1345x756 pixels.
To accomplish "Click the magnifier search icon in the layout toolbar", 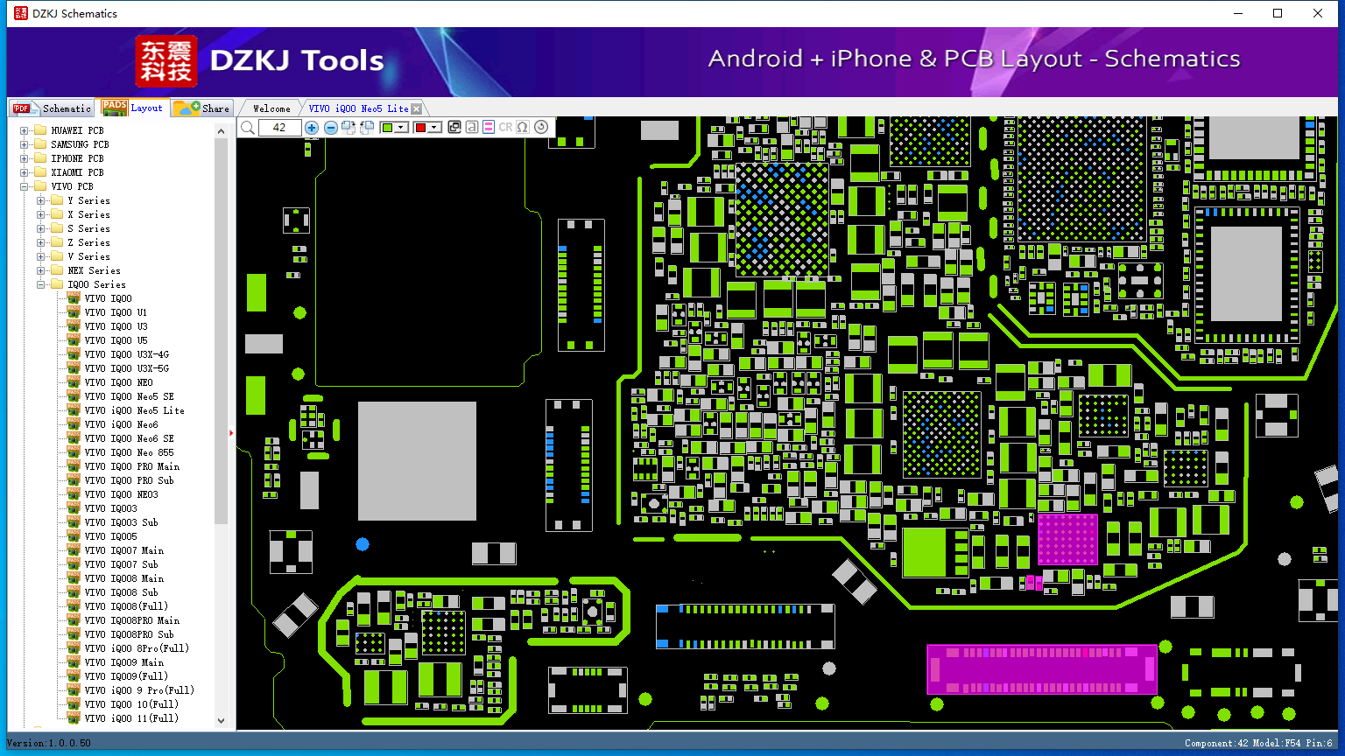I will pyautogui.click(x=248, y=128).
